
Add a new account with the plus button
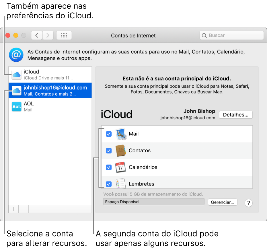(13, 209)
